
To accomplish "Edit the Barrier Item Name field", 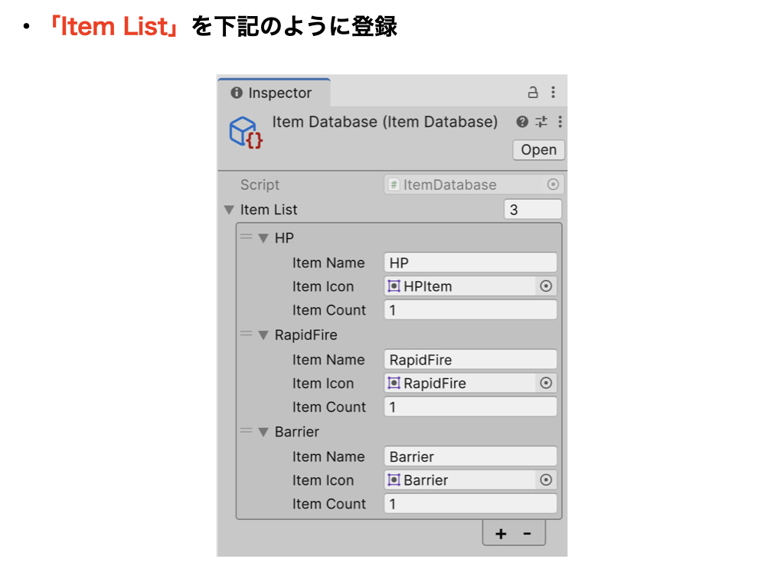I will point(471,456).
